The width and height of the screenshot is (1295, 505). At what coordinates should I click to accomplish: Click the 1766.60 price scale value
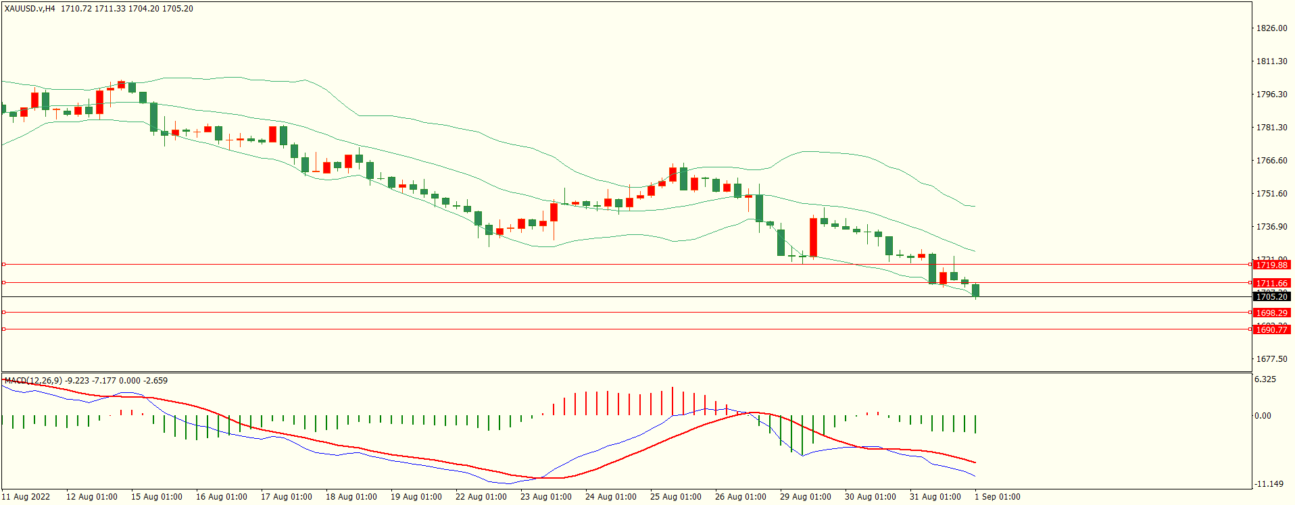tap(1271, 161)
